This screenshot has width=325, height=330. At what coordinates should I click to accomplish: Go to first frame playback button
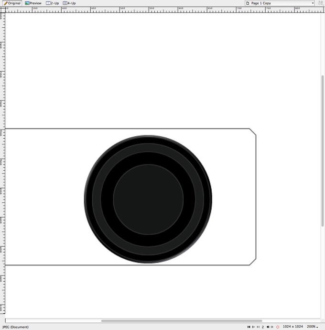pyautogui.click(x=249, y=327)
